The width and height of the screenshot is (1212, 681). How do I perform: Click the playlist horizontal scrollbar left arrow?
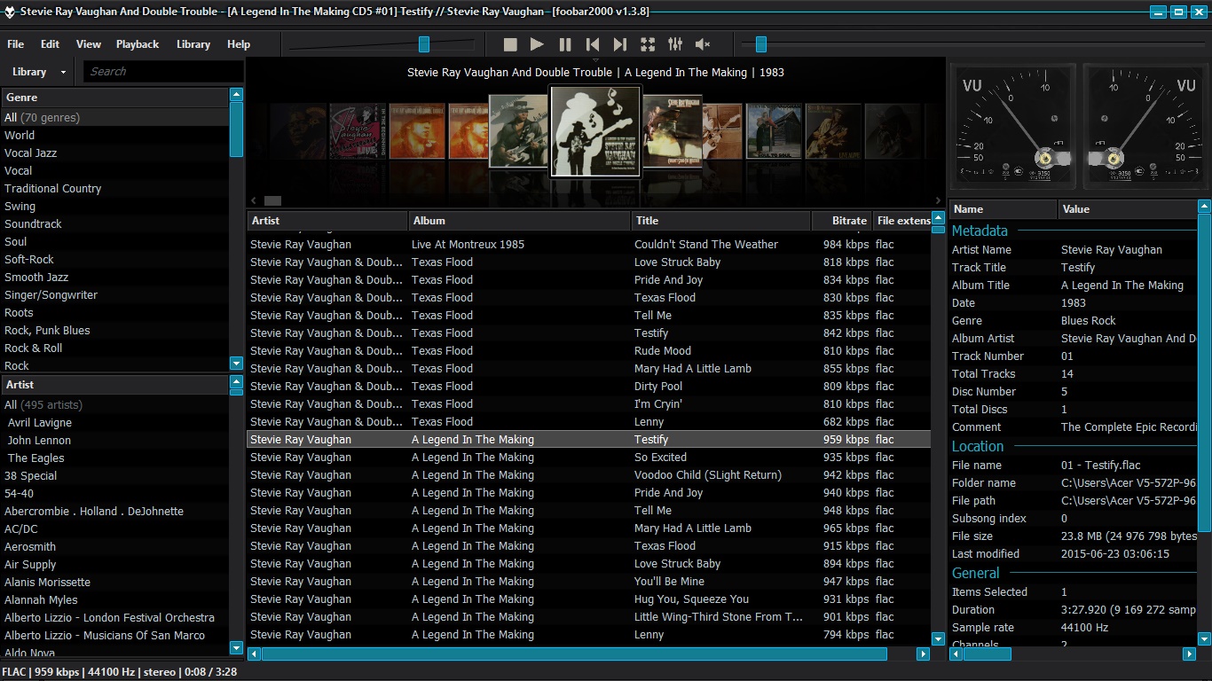(255, 654)
